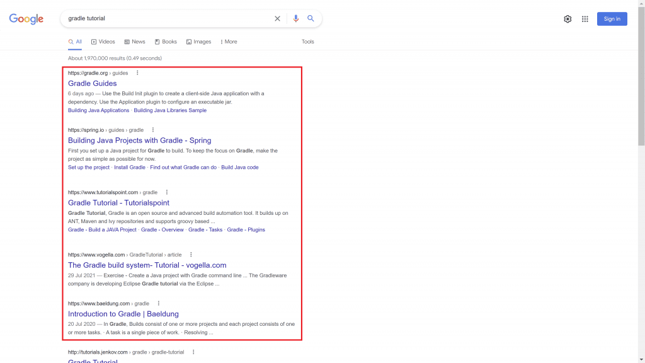Start voice search with microphone icon
Viewport: 645px width, 363px height.
tap(295, 19)
